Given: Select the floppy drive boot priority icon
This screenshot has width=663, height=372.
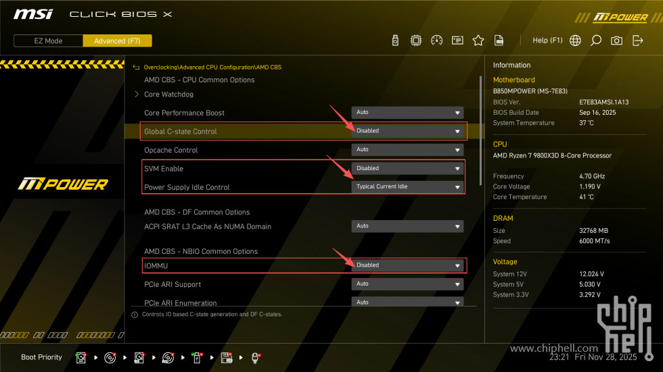Looking at the screenshot, I should coord(227,357).
